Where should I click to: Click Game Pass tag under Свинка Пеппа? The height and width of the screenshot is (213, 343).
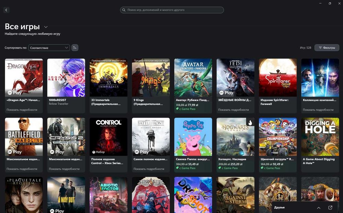click(x=186, y=168)
